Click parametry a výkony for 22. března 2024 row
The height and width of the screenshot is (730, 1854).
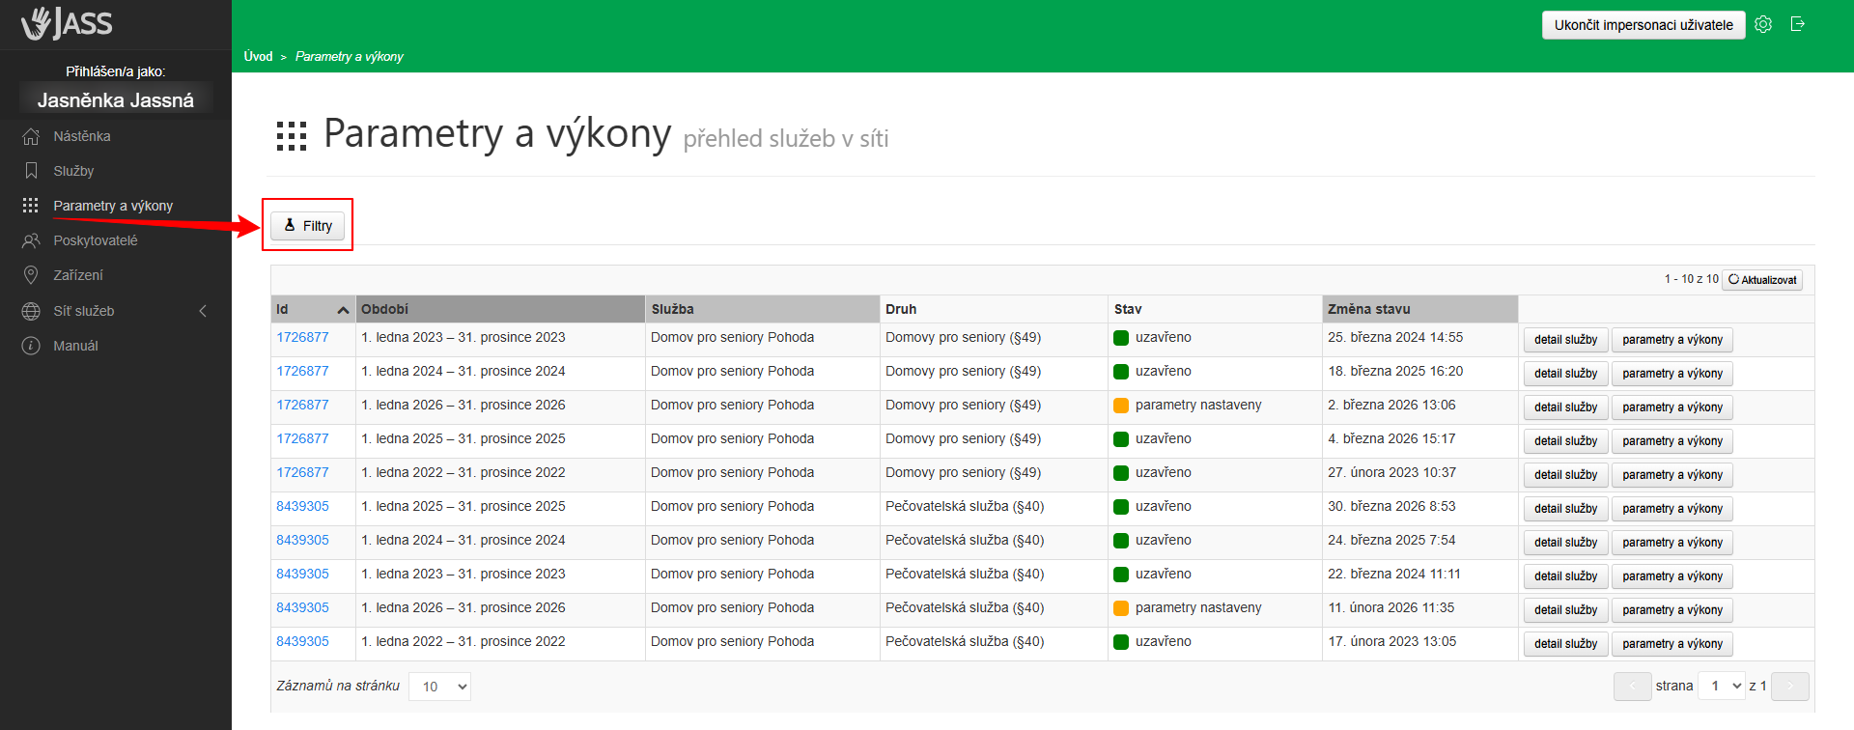(x=1672, y=576)
